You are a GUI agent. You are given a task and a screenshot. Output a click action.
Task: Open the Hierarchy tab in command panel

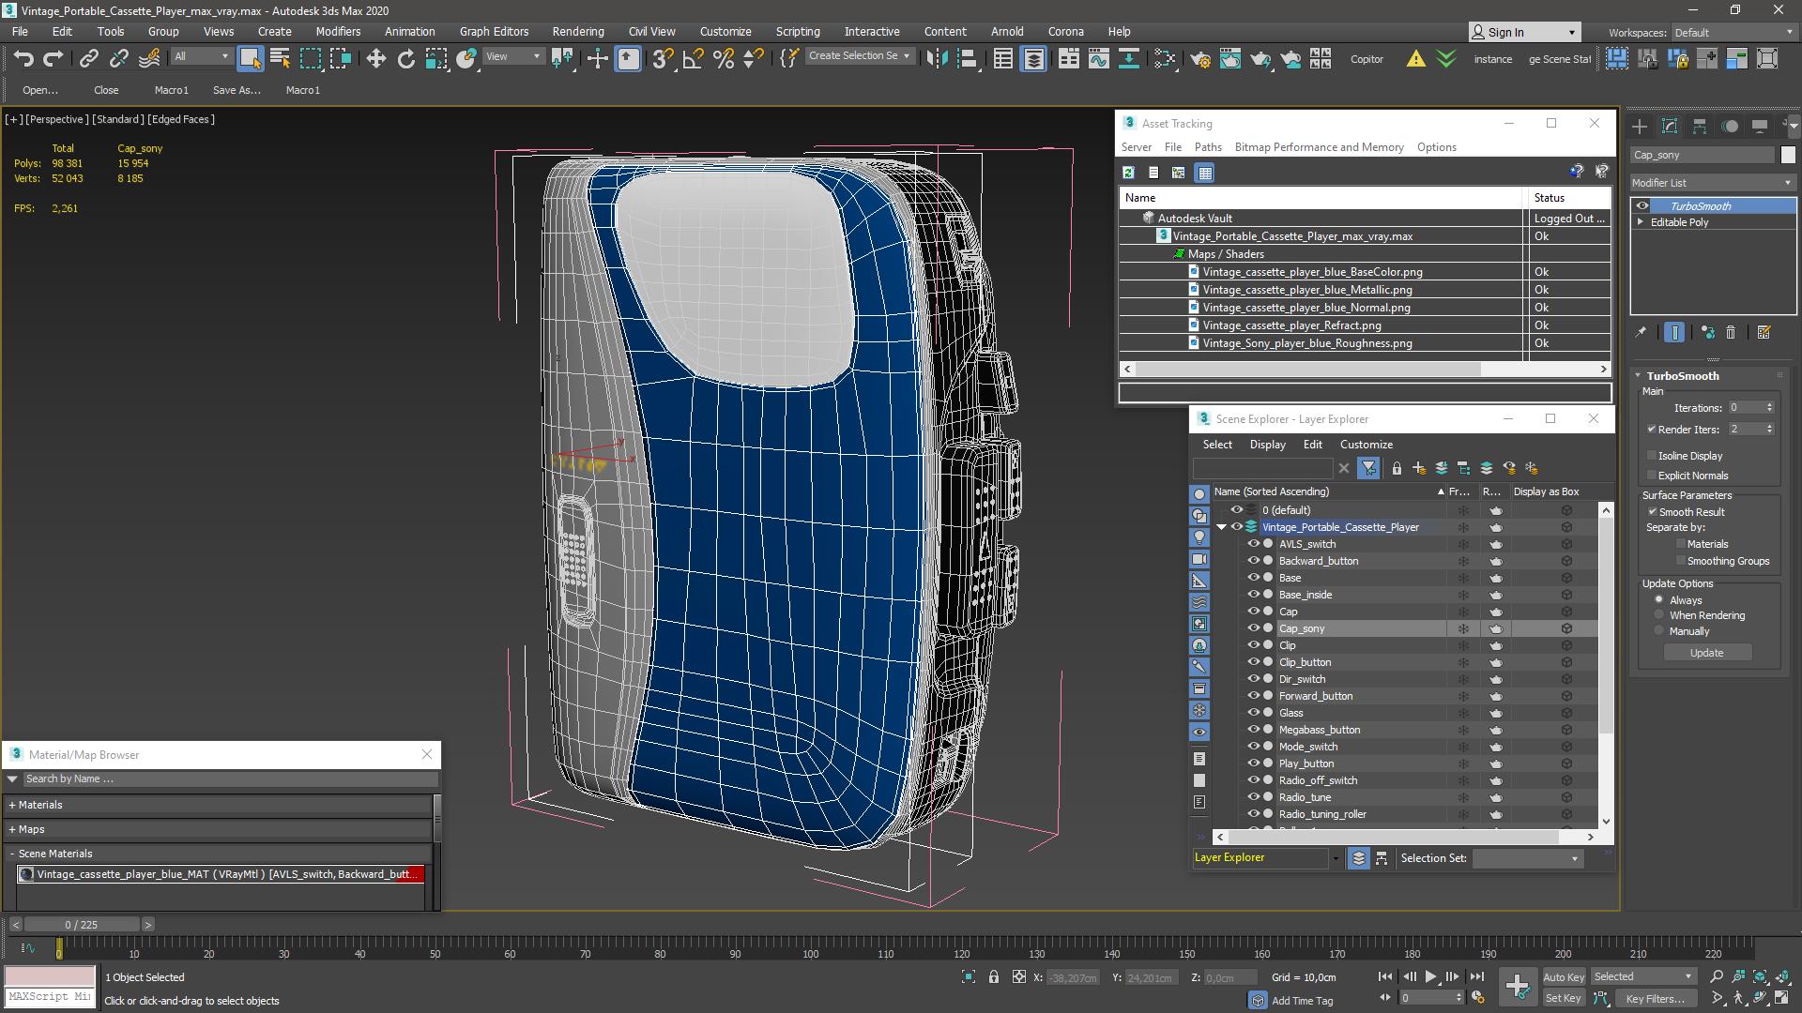(1700, 126)
